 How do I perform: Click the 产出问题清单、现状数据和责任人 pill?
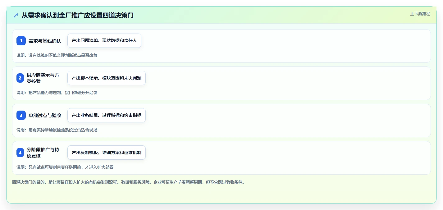pyautogui.click(x=104, y=41)
